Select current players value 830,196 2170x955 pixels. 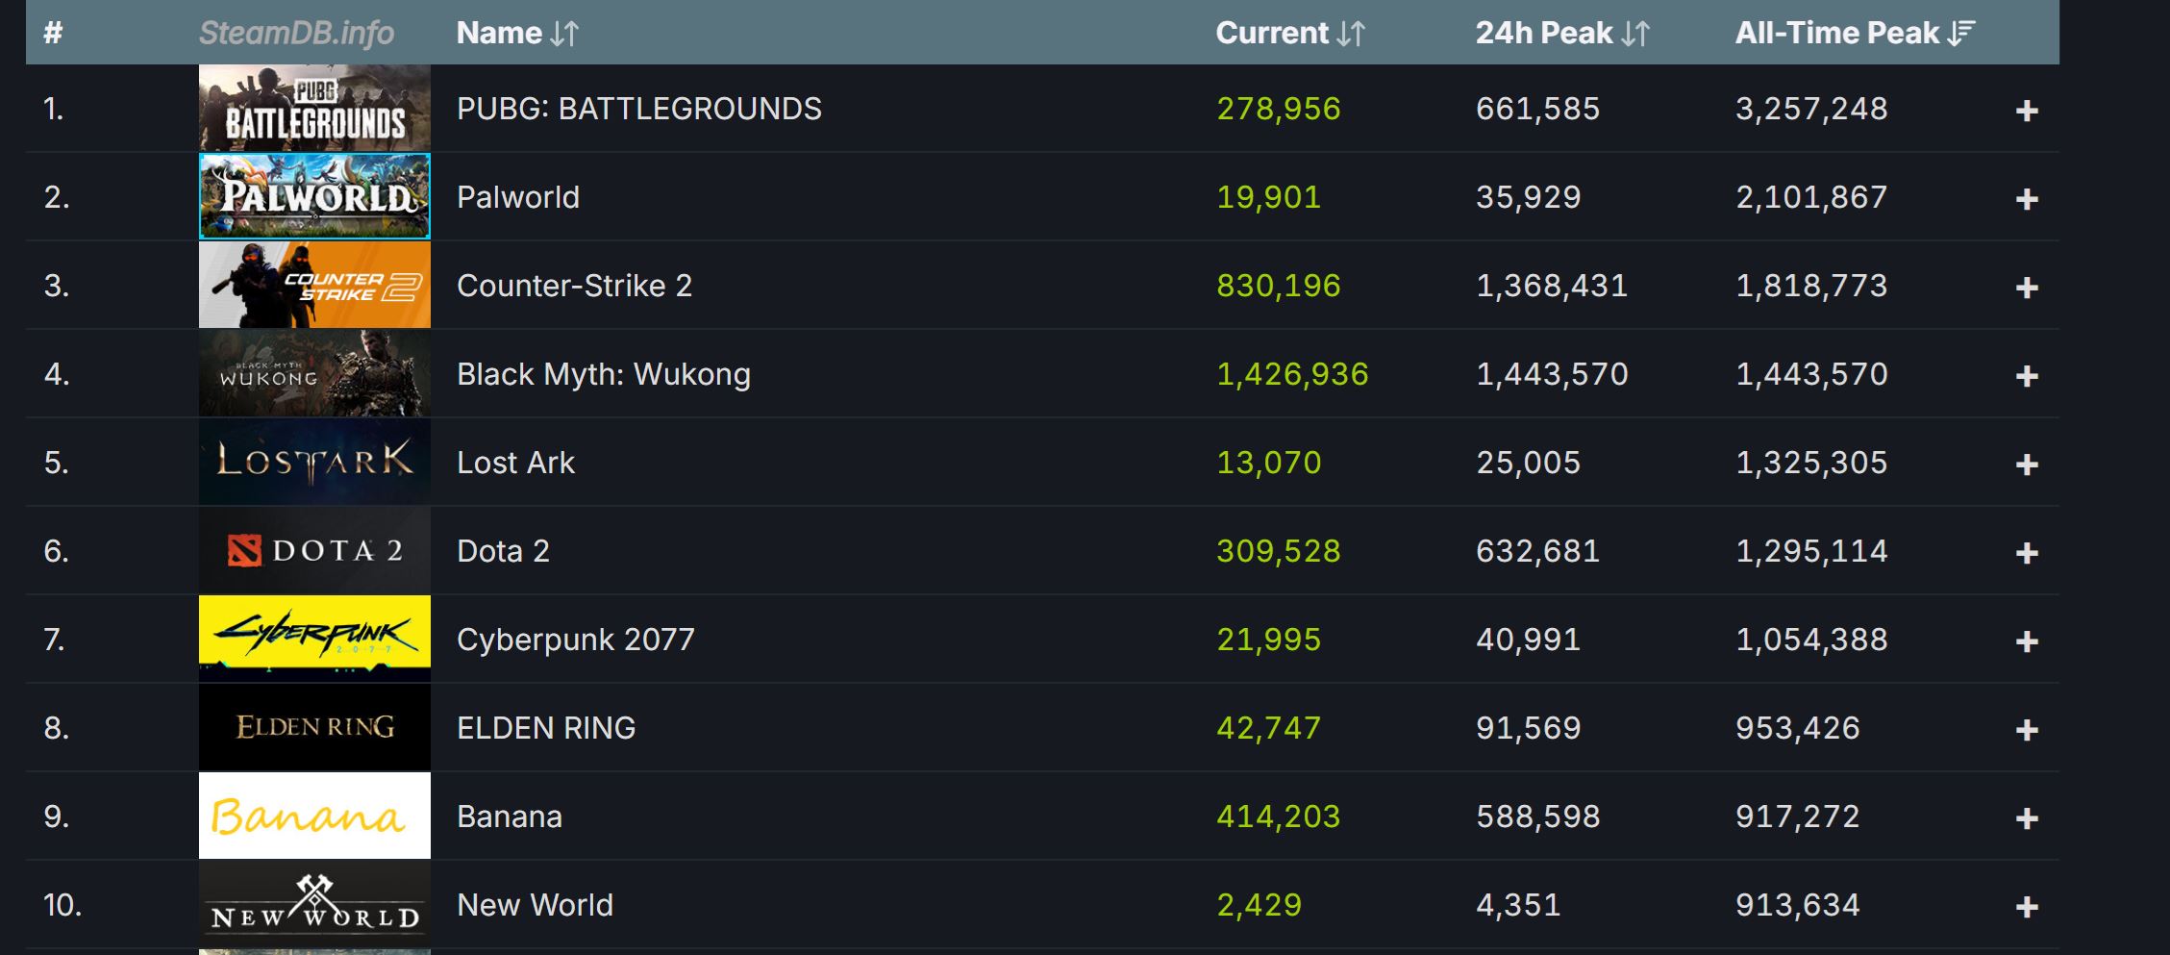[1278, 286]
